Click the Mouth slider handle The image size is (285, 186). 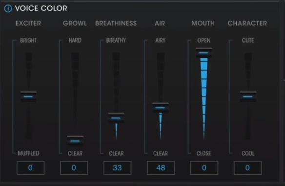point(204,53)
